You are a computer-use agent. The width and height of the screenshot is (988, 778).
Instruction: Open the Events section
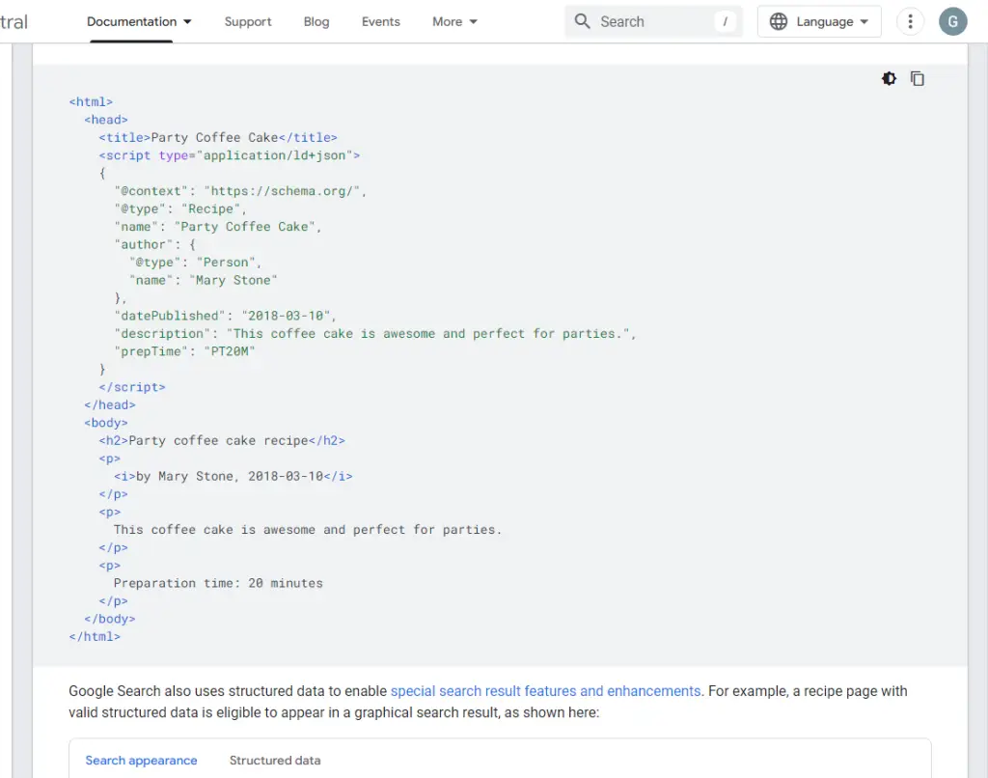(380, 21)
